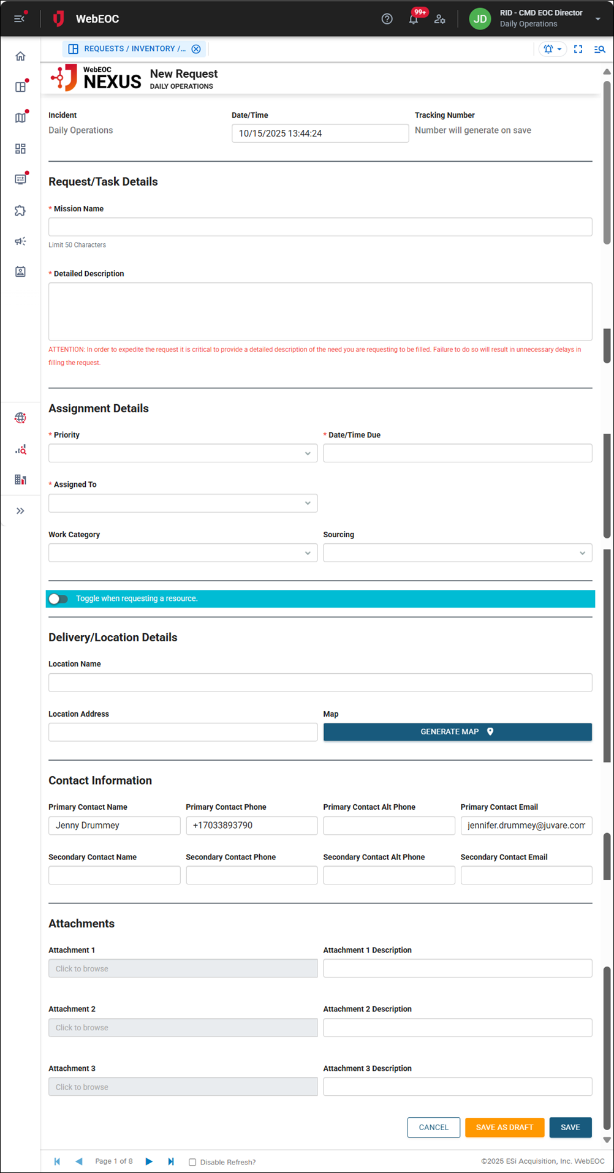Viewport: 614px width, 1173px height.
Task: Open the red globe icon in sidebar
Action: 20,418
